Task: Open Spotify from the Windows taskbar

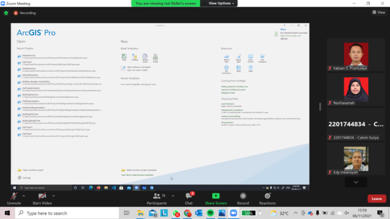Action: click(210, 213)
